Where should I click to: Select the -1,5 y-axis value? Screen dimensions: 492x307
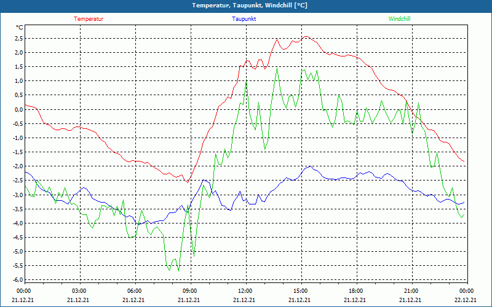click(x=18, y=152)
